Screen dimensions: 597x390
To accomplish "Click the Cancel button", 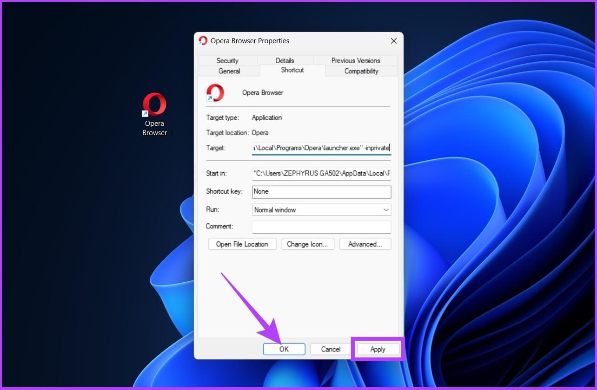I will point(331,349).
